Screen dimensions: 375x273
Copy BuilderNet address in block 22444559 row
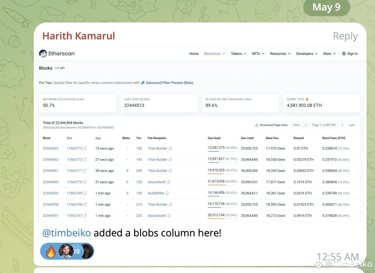coord(167,193)
